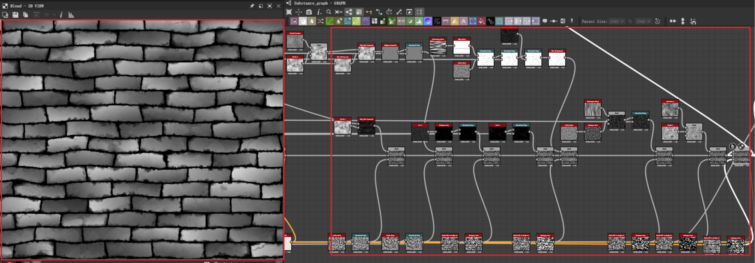The height and width of the screenshot is (263, 755).
Task: Add an HSL color wheel node
Action: coord(428,21)
